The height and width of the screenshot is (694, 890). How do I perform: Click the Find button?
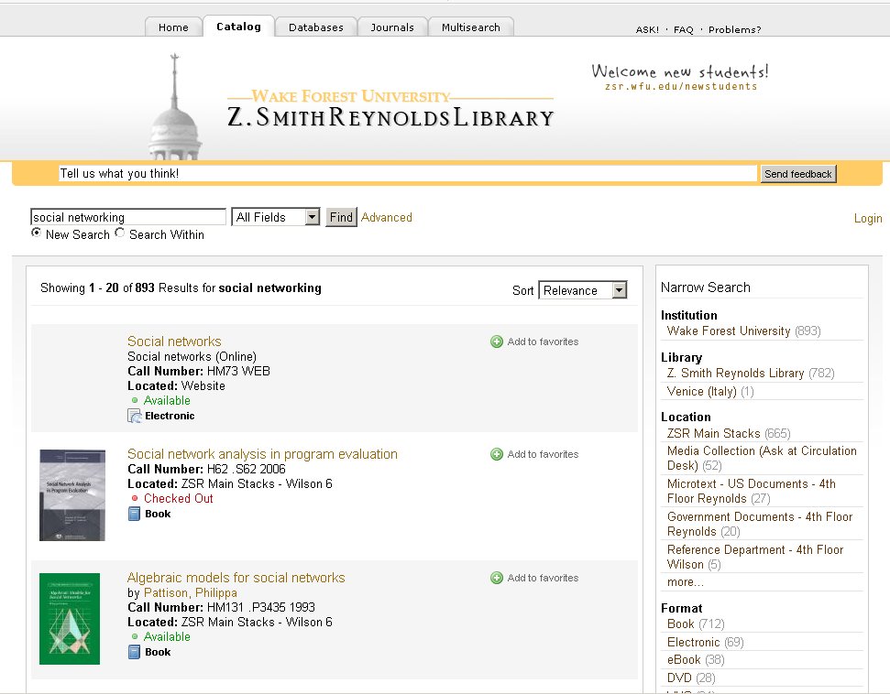click(341, 217)
